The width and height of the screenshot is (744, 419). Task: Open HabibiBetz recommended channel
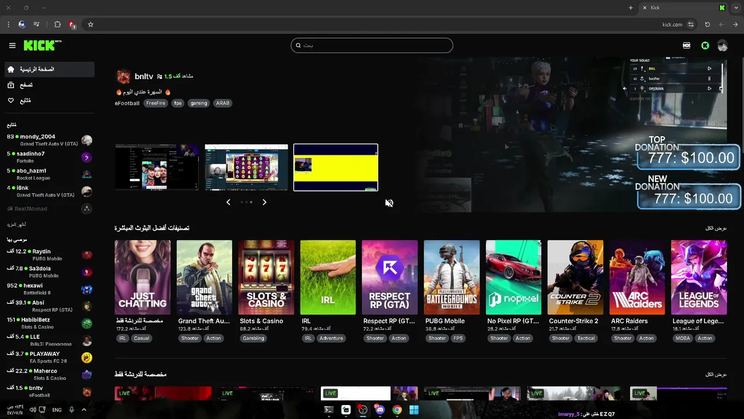point(49,323)
